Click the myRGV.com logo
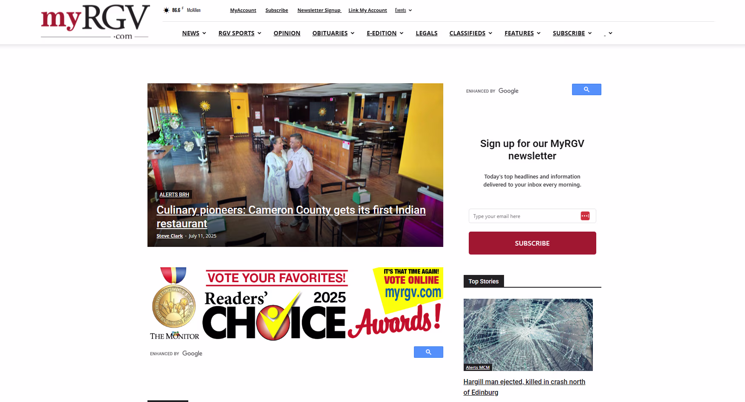 tap(95, 22)
